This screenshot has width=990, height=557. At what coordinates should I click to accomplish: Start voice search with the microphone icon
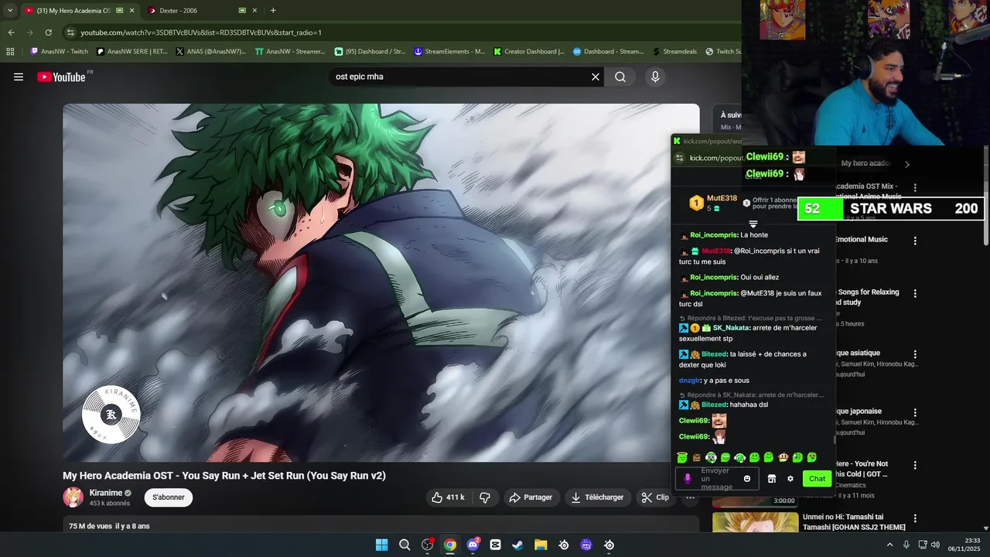655,77
